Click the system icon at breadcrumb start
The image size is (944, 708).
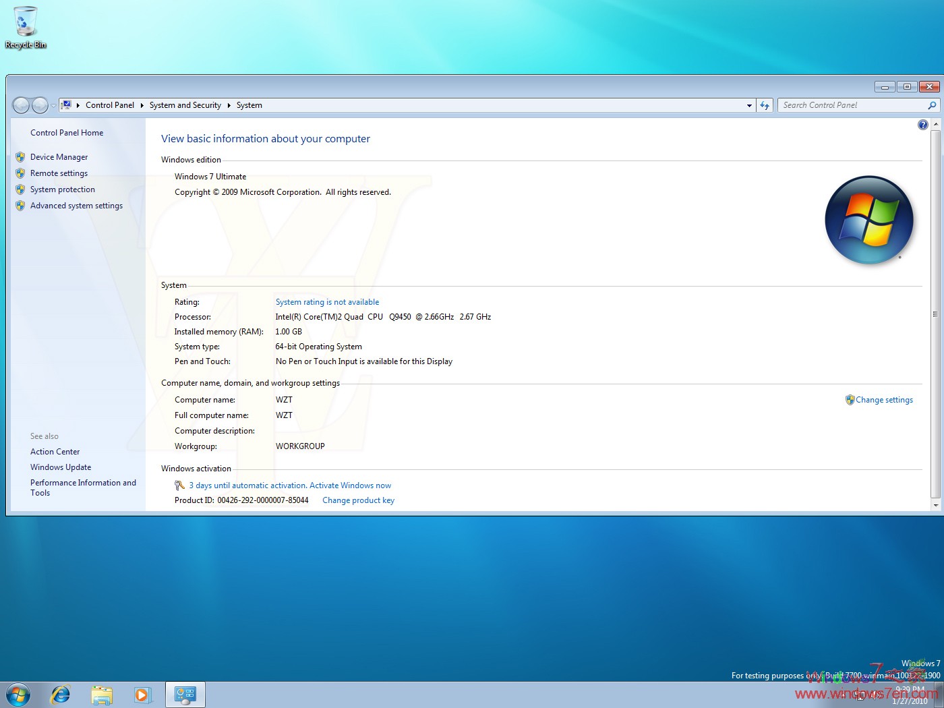click(x=65, y=105)
